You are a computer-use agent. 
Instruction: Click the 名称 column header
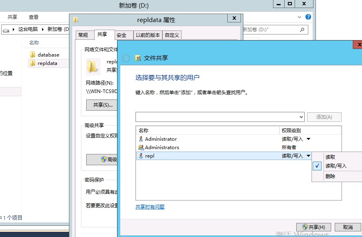[144, 131]
